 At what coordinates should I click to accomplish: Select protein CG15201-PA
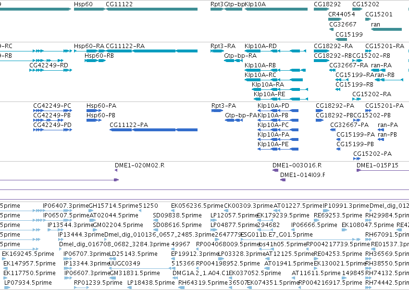(x=384, y=106)
